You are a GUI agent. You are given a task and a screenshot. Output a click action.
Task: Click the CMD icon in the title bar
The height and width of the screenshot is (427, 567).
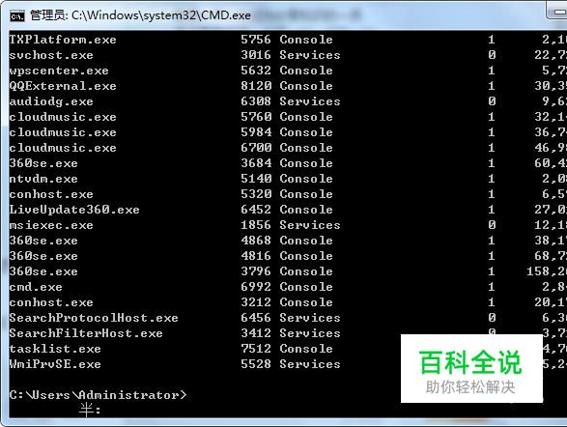click(17, 15)
